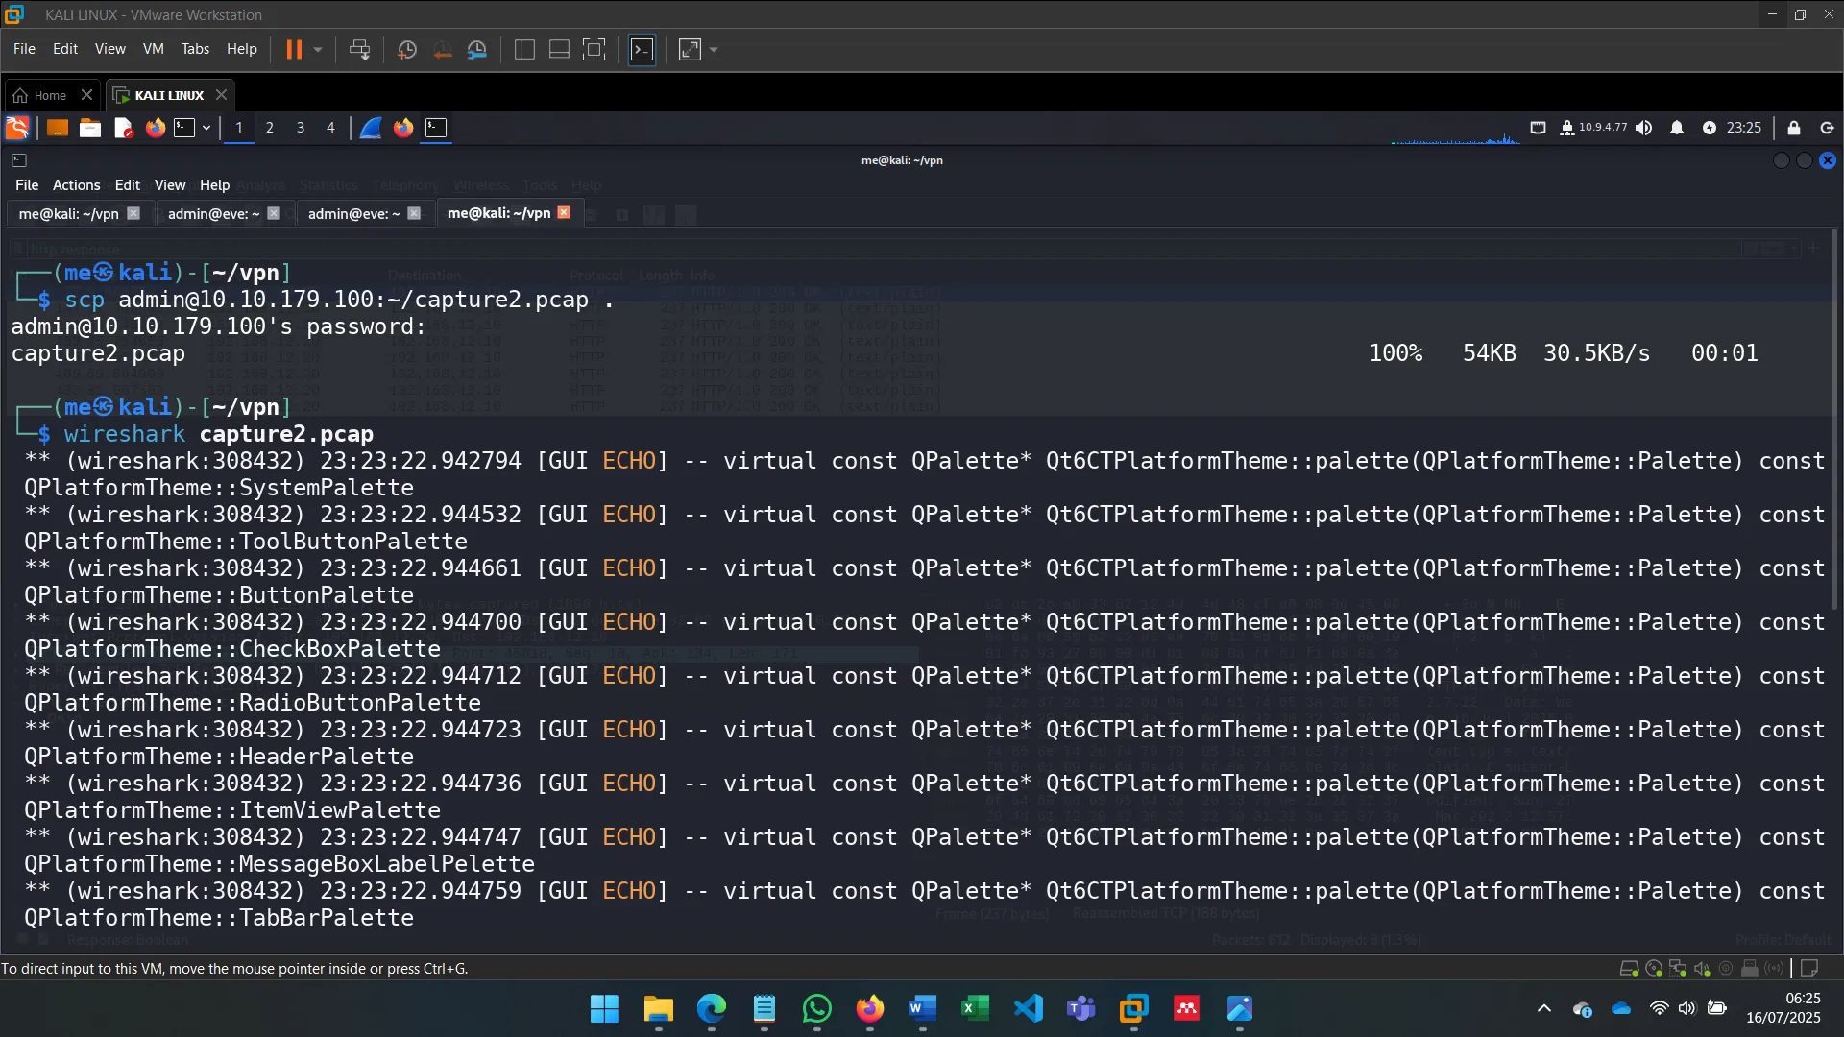Switch to the admin@eve:~ terminal tab
This screenshot has width=1844, height=1037.
[x=212, y=213]
